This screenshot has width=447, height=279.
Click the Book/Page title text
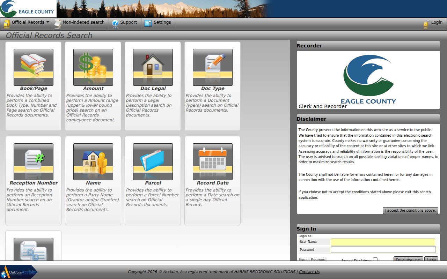(x=34, y=89)
